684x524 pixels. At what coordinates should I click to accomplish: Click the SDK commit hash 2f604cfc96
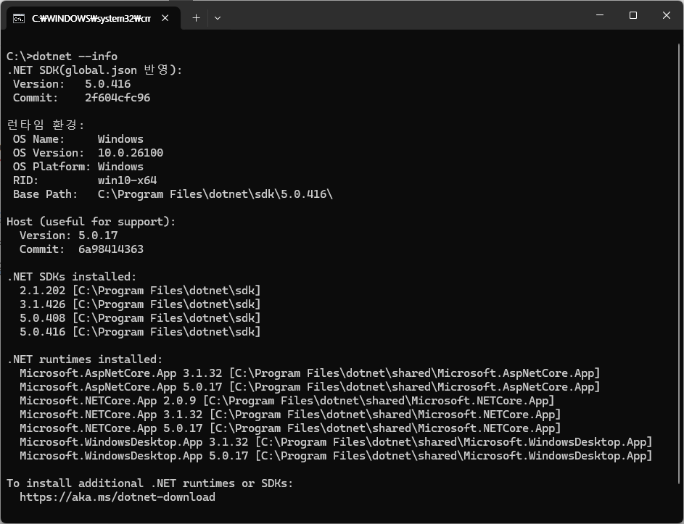118,98
